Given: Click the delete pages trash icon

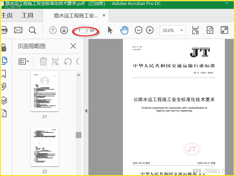Looking at the screenshot, I should click(x=43, y=61).
